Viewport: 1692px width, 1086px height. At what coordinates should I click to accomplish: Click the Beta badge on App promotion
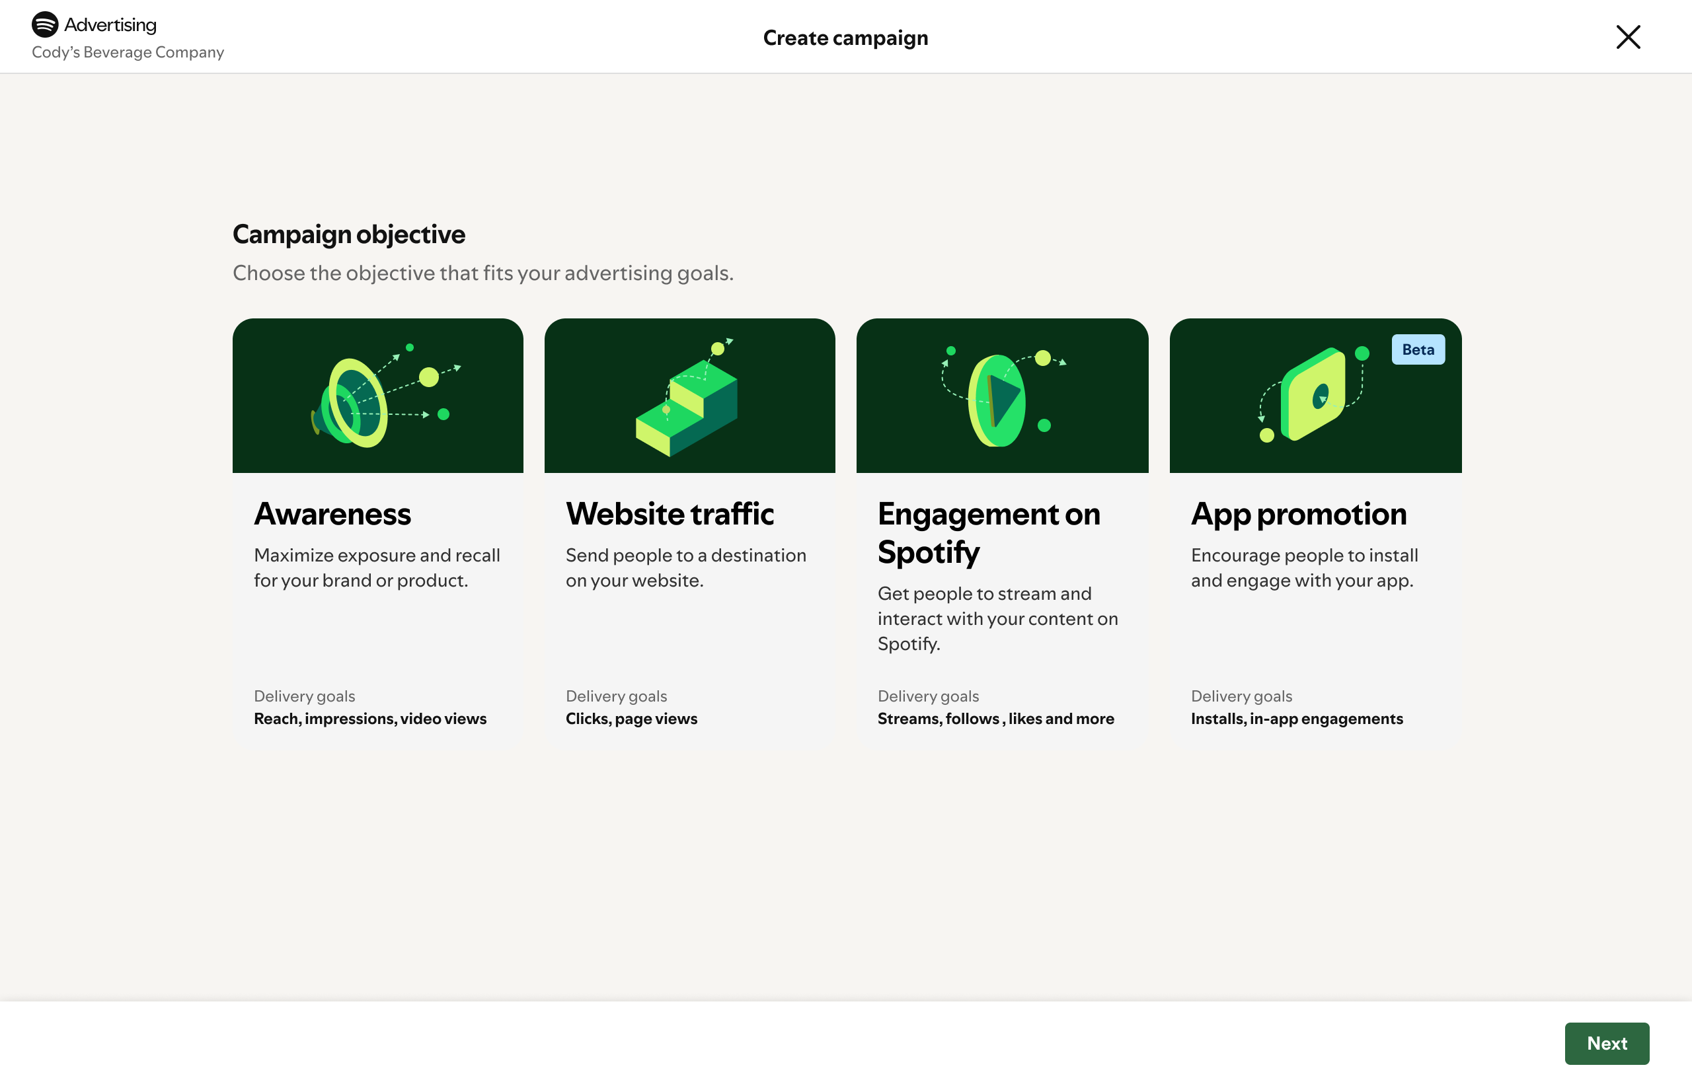point(1418,349)
